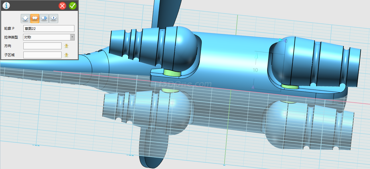The width and height of the screenshot is (370, 169).
Task: Click the empty 方向 input field
Action: [x=42, y=46]
